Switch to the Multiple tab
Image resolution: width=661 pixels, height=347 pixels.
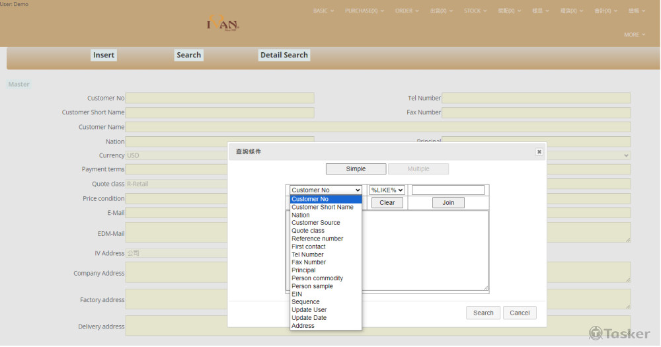(418, 169)
